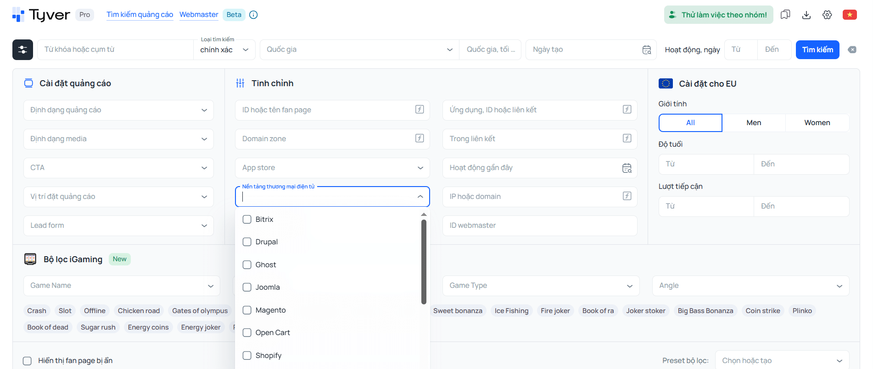Screen dimensions: 873x369
Task: Select Men gender option
Action: (754, 123)
